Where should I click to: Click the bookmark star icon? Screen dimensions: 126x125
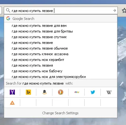pyautogui.click(x=124, y=10)
